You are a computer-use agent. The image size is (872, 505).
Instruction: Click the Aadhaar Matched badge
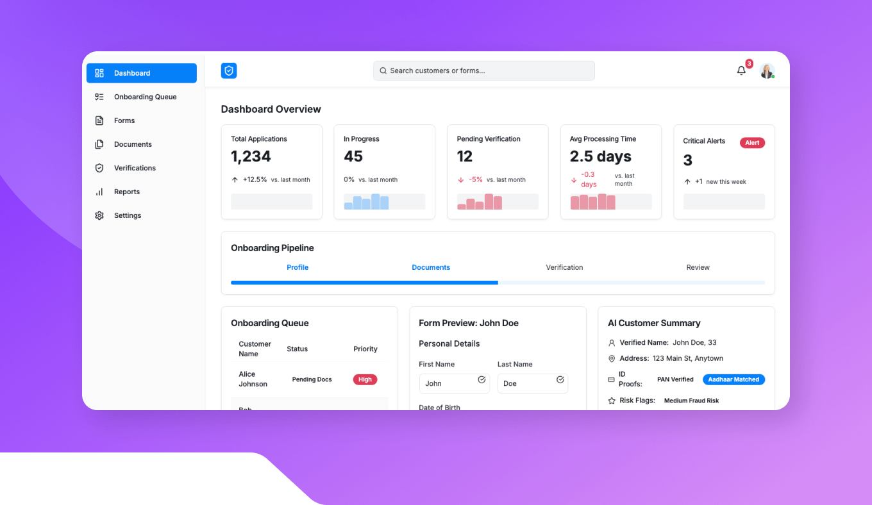click(x=734, y=379)
